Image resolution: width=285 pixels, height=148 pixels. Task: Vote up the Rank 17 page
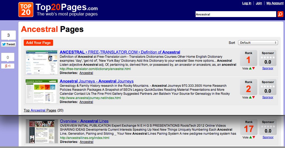(251, 137)
